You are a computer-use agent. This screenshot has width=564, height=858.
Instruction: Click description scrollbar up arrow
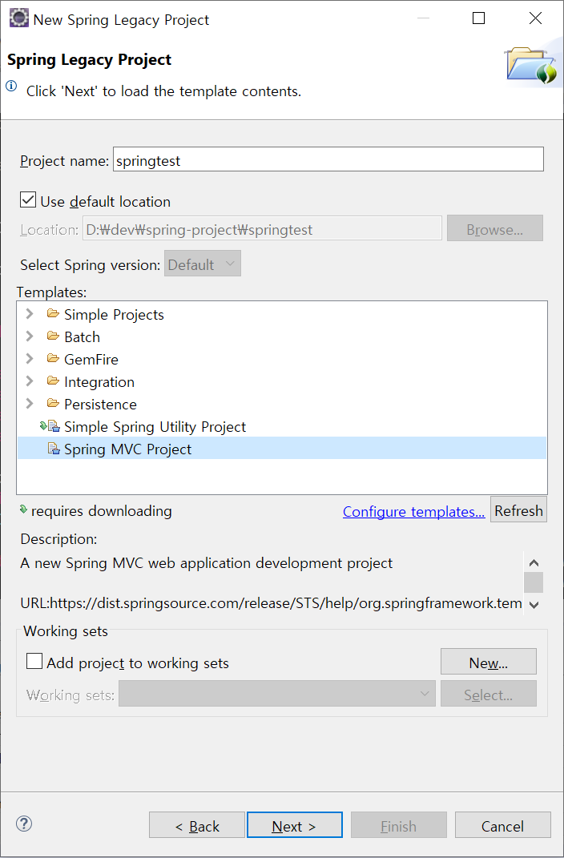pyautogui.click(x=534, y=562)
